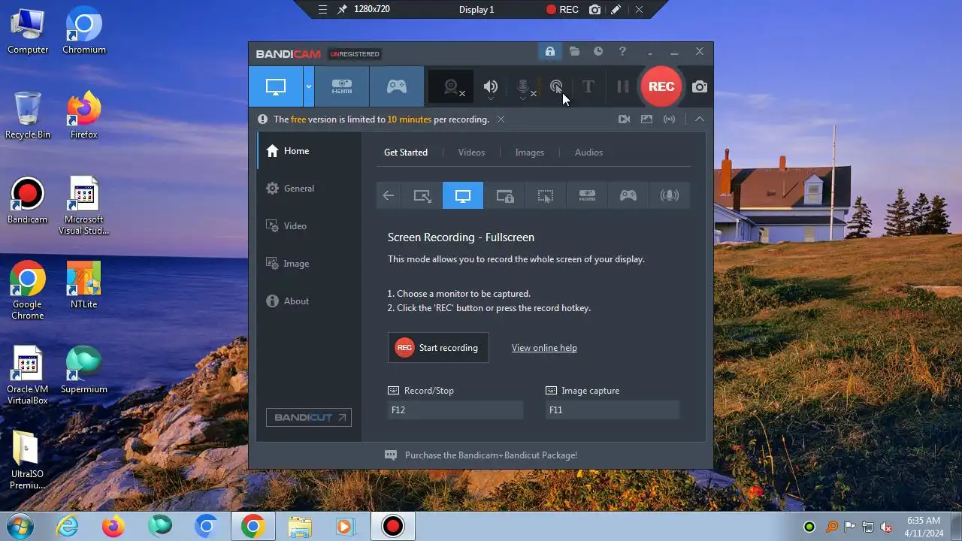Switch to the Images tab
Screen dimensions: 962x541
coord(530,153)
